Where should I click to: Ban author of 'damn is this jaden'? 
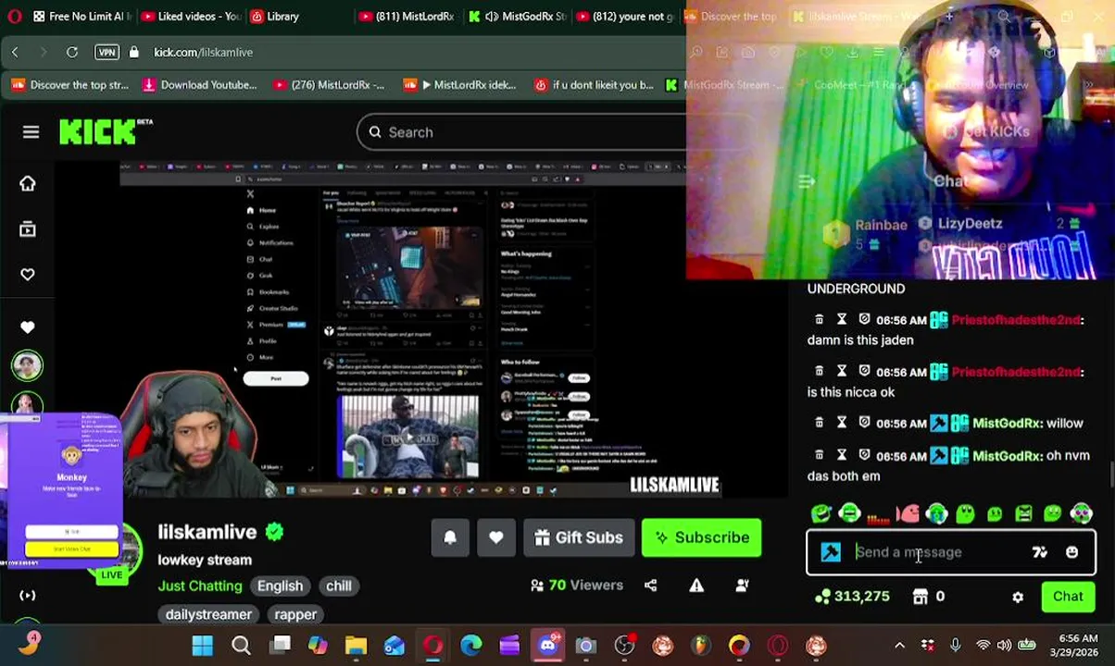(864, 319)
